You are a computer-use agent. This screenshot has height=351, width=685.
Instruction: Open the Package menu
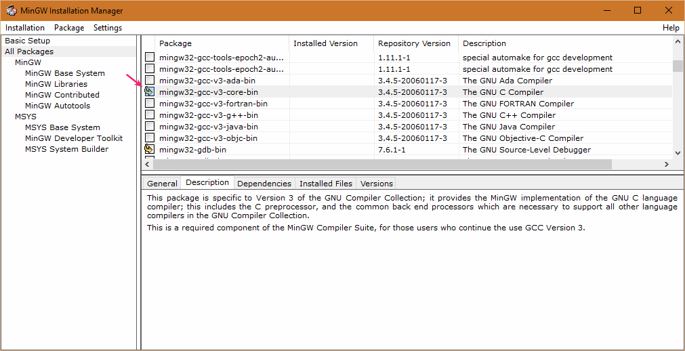(x=69, y=28)
